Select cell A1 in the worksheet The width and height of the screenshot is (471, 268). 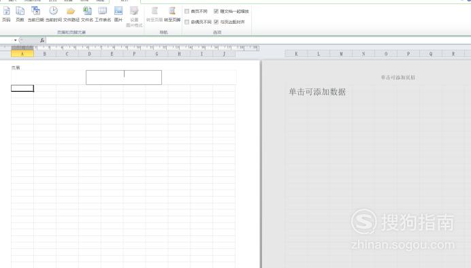coord(22,88)
